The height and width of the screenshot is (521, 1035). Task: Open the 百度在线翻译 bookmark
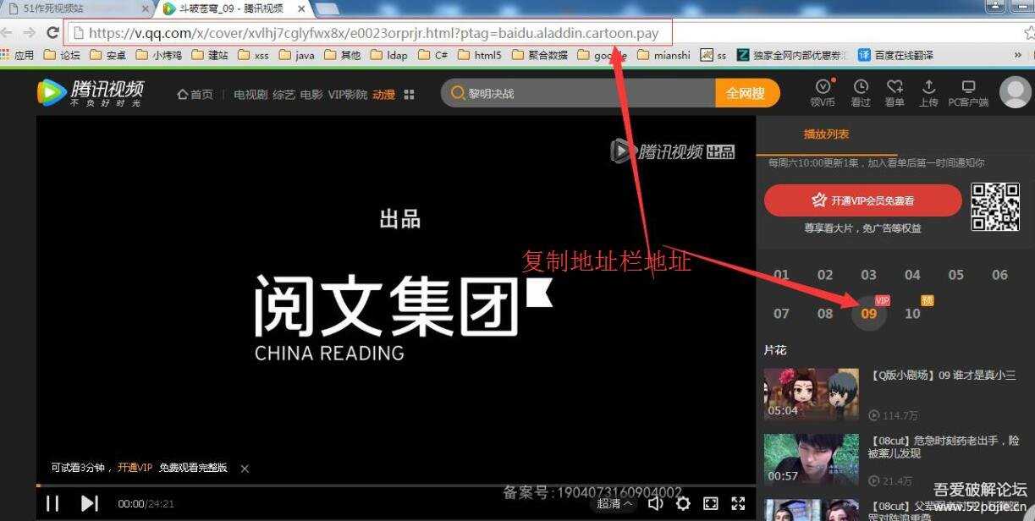tap(896, 55)
